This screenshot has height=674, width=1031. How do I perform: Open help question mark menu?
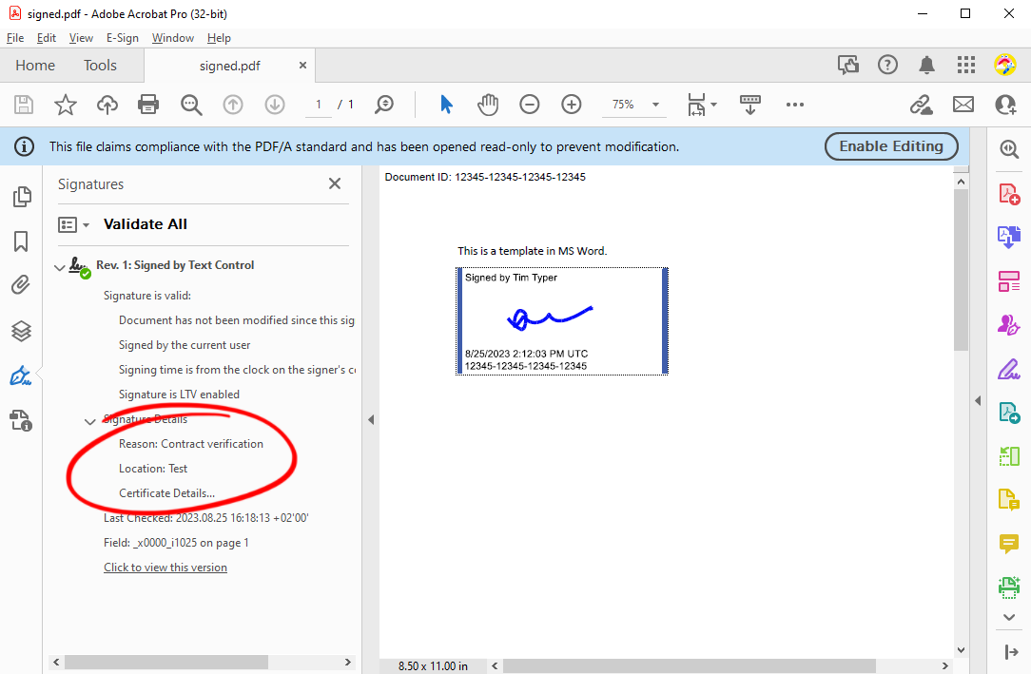(x=887, y=65)
